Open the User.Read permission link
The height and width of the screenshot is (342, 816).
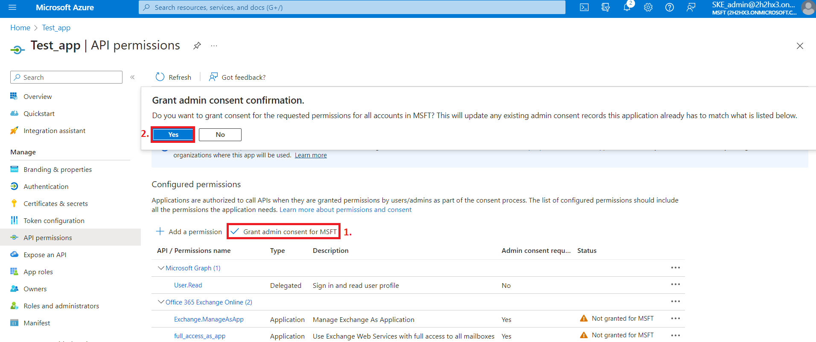pos(188,285)
